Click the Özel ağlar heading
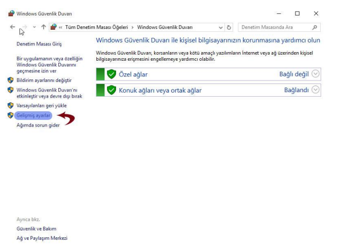The height and width of the screenshot is (251, 338). pos(133,74)
